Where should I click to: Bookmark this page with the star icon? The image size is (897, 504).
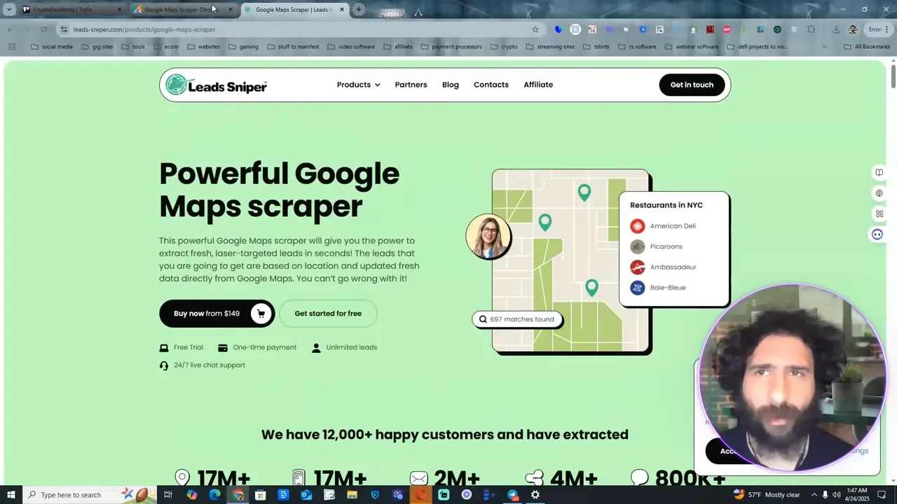click(x=535, y=29)
